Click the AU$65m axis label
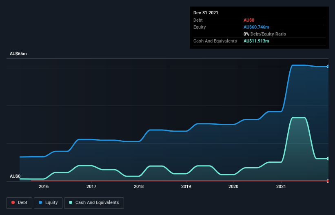 click(18, 54)
